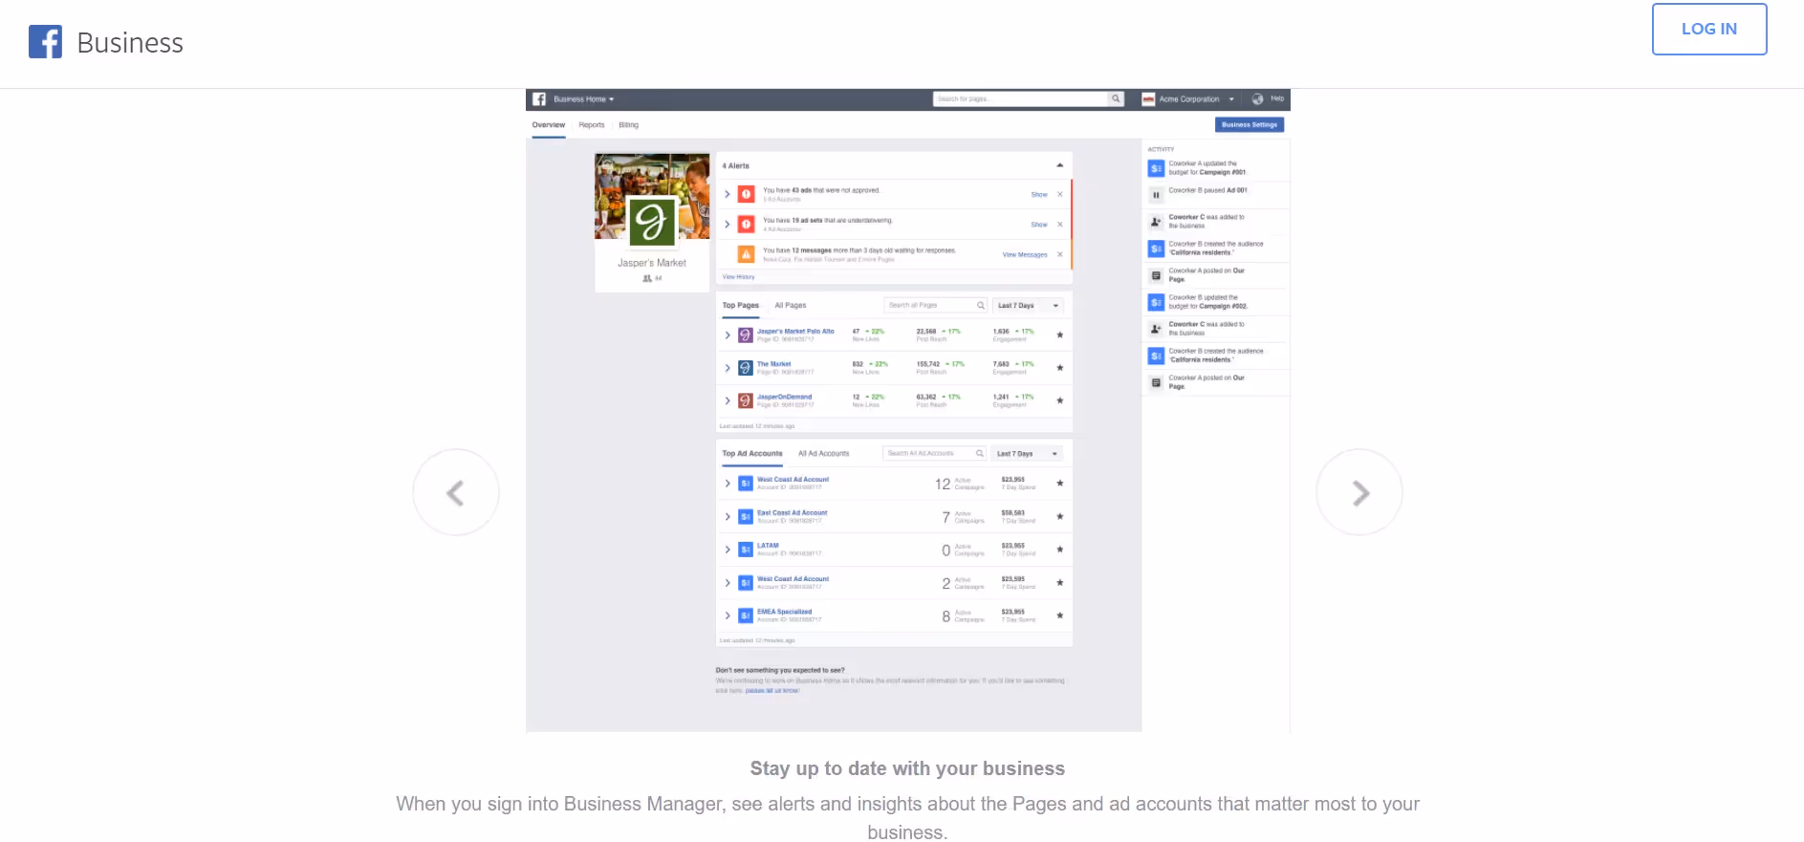1804x842 pixels.
Task: Advance to the next carousel slide
Action: click(x=1359, y=492)
